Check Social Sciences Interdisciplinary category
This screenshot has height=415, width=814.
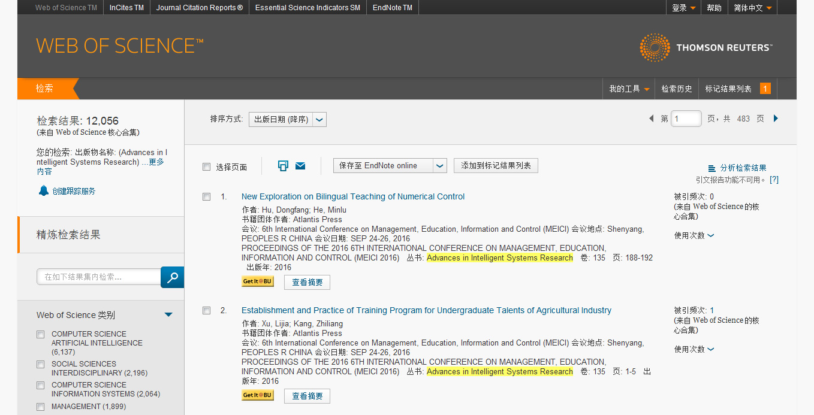(x=41, y=364)
